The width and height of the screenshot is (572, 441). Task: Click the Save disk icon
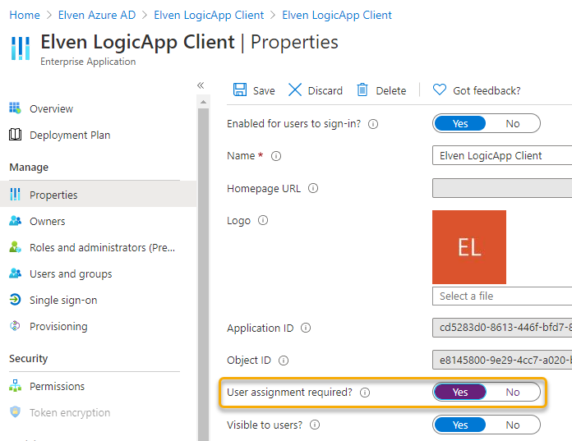[x=240, y=90]
